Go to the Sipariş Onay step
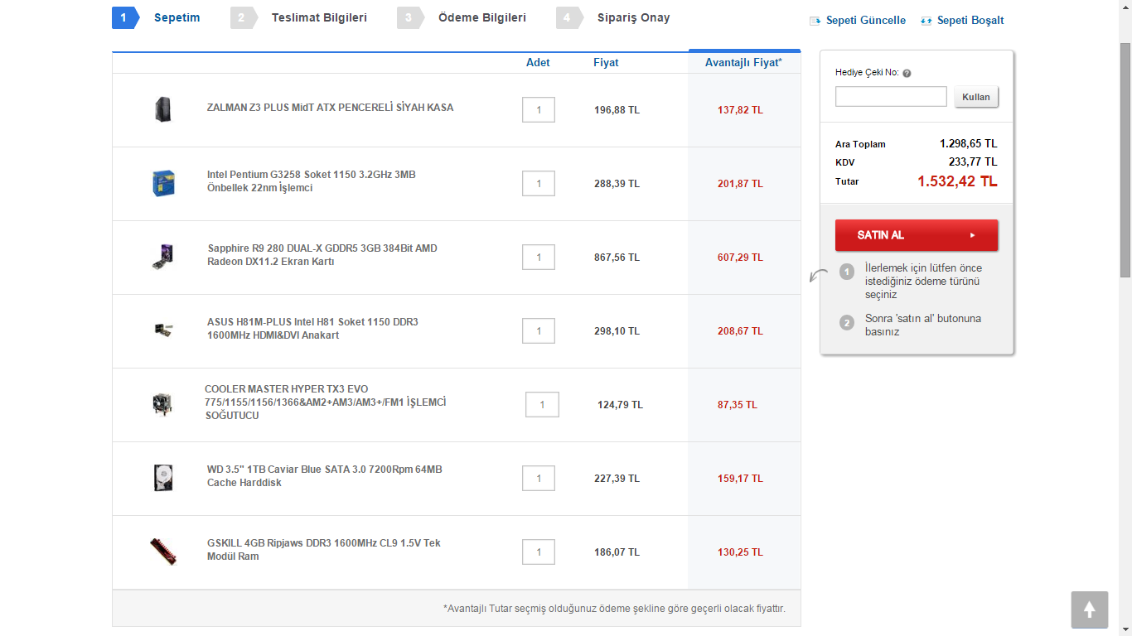Image resolution: width=1132 pixels, height=636 pixels. tap(633, 17)
